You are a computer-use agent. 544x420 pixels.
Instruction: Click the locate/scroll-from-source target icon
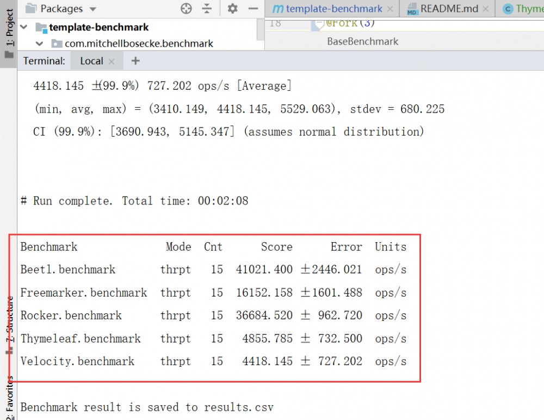click(x=186, y=8)
